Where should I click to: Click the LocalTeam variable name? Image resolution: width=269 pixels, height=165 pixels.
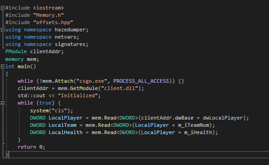click(x=62, y=125)
